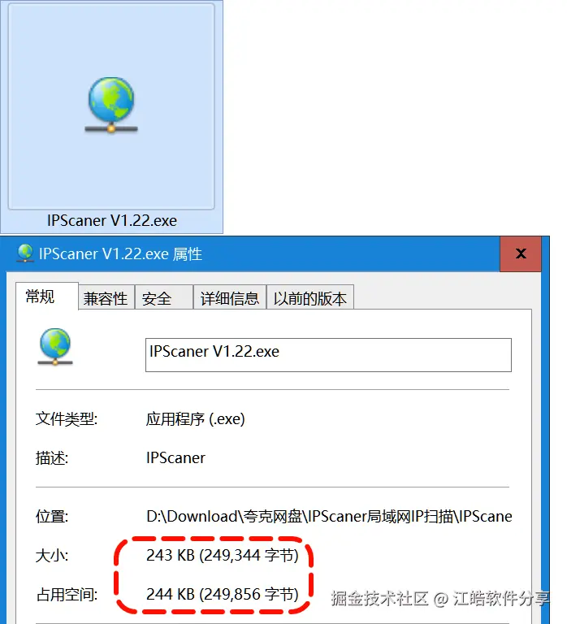567x624 pixels.
Task: Focus the IPScaner V1.22.exe filename text box
Action: point(328,355)
